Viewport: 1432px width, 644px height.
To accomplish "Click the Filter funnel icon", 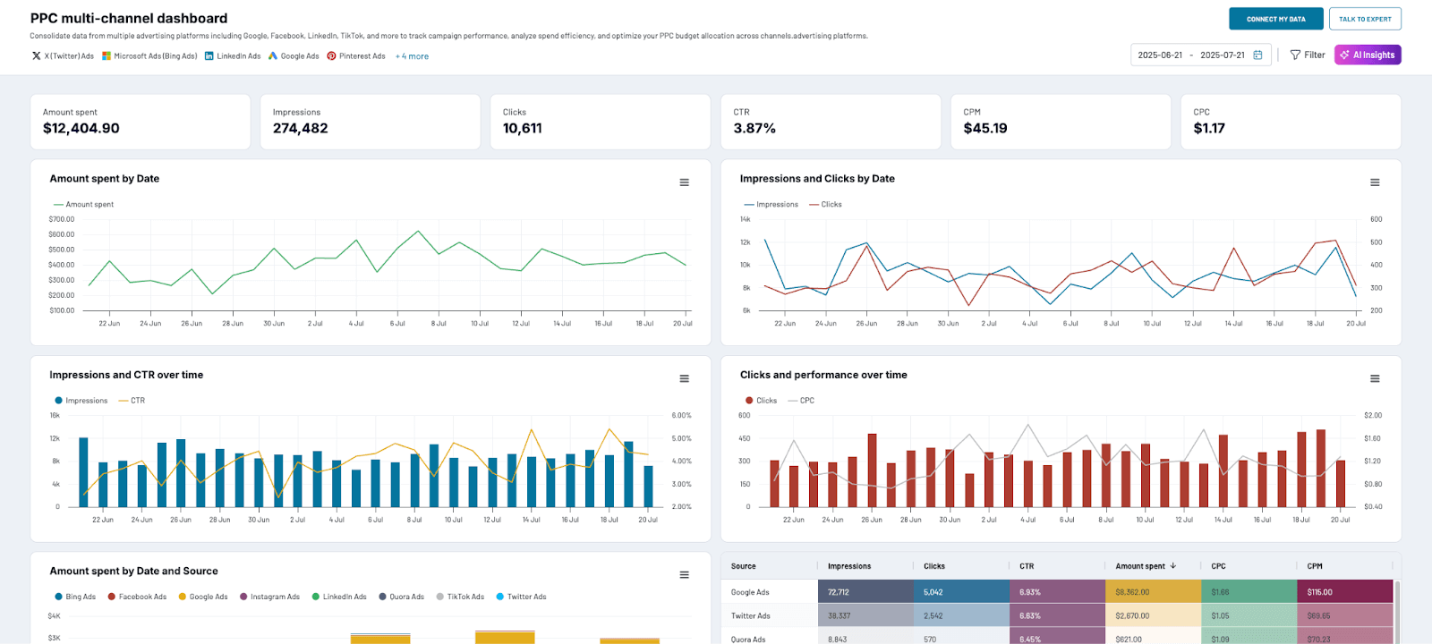I will point(1295,55).
